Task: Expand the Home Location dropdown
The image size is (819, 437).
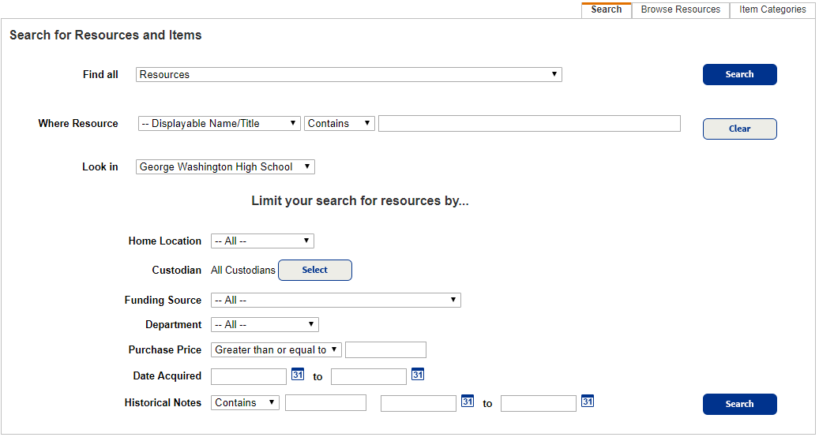Action: point(262,241)
